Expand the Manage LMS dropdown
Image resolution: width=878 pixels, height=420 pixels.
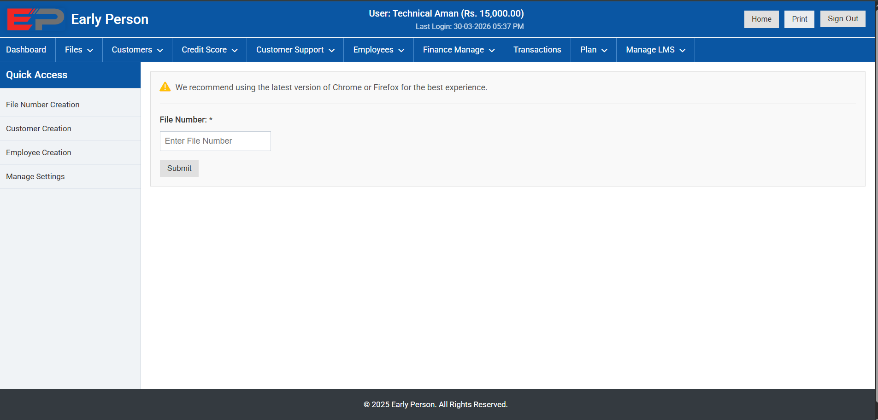[x=655, y=49]
